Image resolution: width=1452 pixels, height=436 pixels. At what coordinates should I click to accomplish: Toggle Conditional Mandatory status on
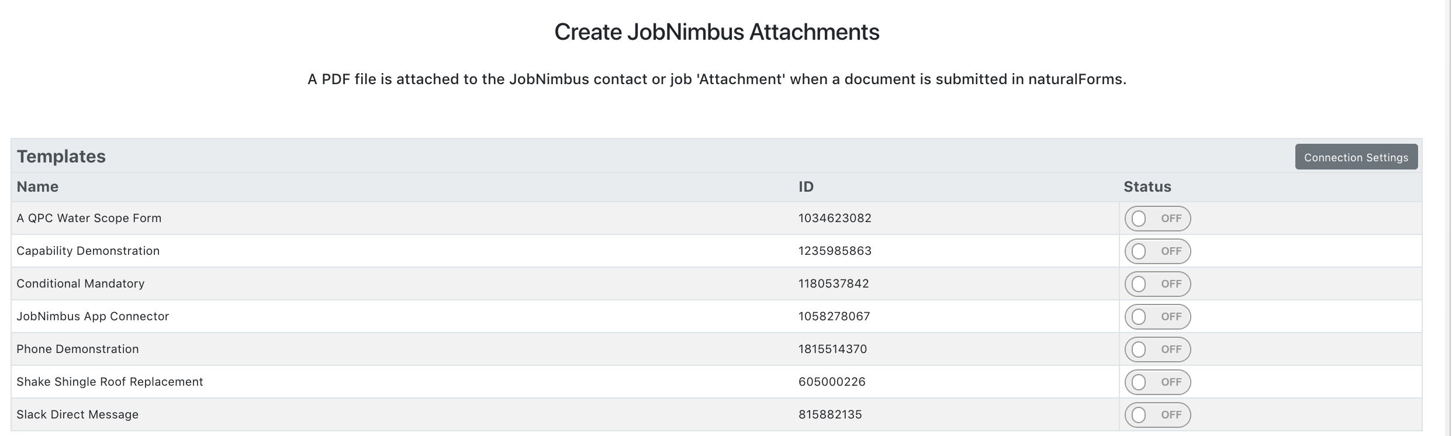(x=1157, y=284)
